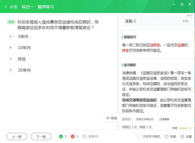195x143 pixels.
Task: Click the difficulty star rating 难度
Action: point(182,128)
